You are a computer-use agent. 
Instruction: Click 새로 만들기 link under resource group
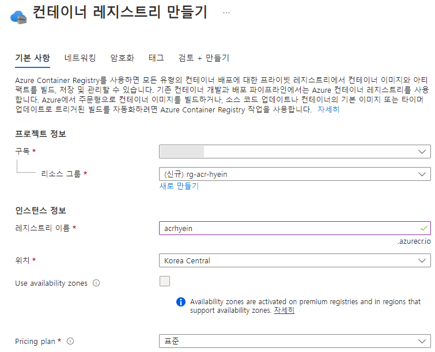(179, 186)
